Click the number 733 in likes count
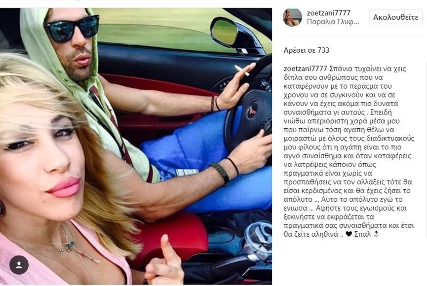The width and height of the screenshot is (427, 286). click(323, 50)
